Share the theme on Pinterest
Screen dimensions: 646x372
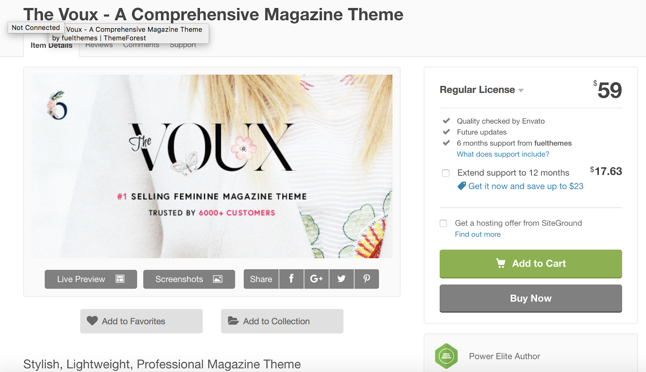pos(367,279)
